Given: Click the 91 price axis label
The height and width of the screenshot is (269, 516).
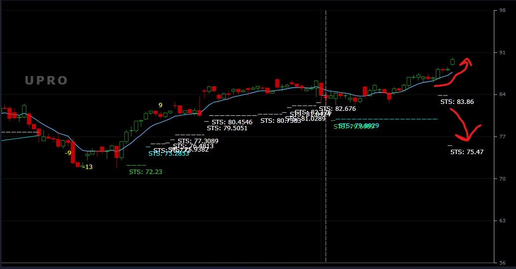Looking at the screenshot, I should [504, 52].
